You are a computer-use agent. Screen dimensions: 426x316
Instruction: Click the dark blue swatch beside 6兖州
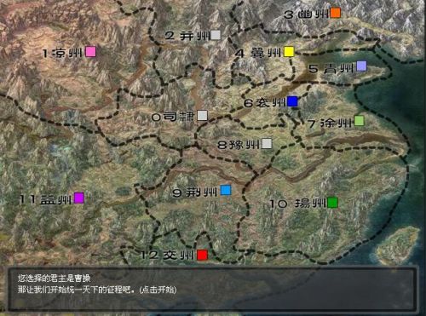[x=292, y=101]
